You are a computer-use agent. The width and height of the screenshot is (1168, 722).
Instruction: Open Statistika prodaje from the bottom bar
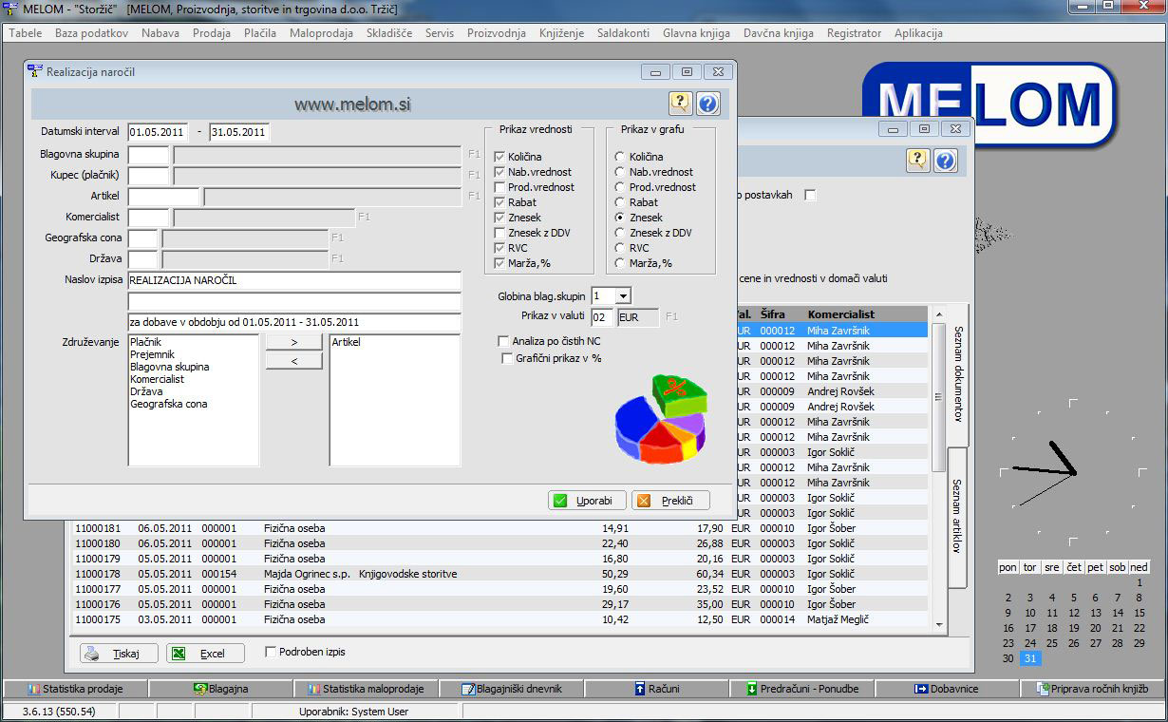75,689
